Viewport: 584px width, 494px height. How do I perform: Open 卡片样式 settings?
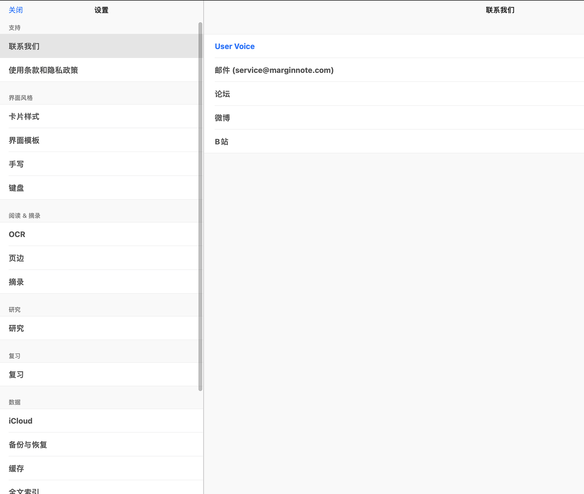101,116
